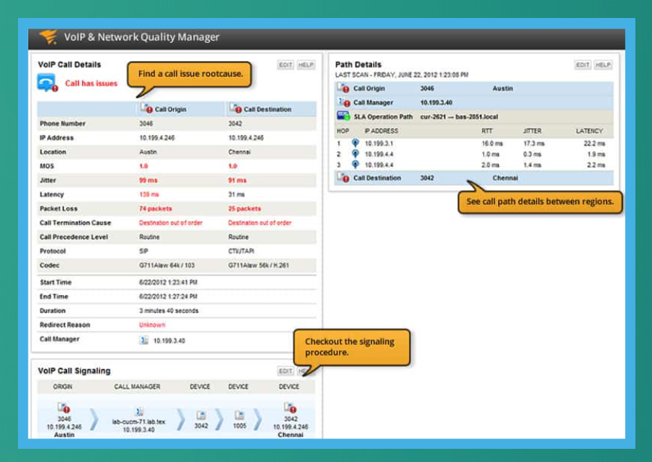Select the hop 1 node icon for 10.199.3.1
652x462 pixels.
coord(355,143)
